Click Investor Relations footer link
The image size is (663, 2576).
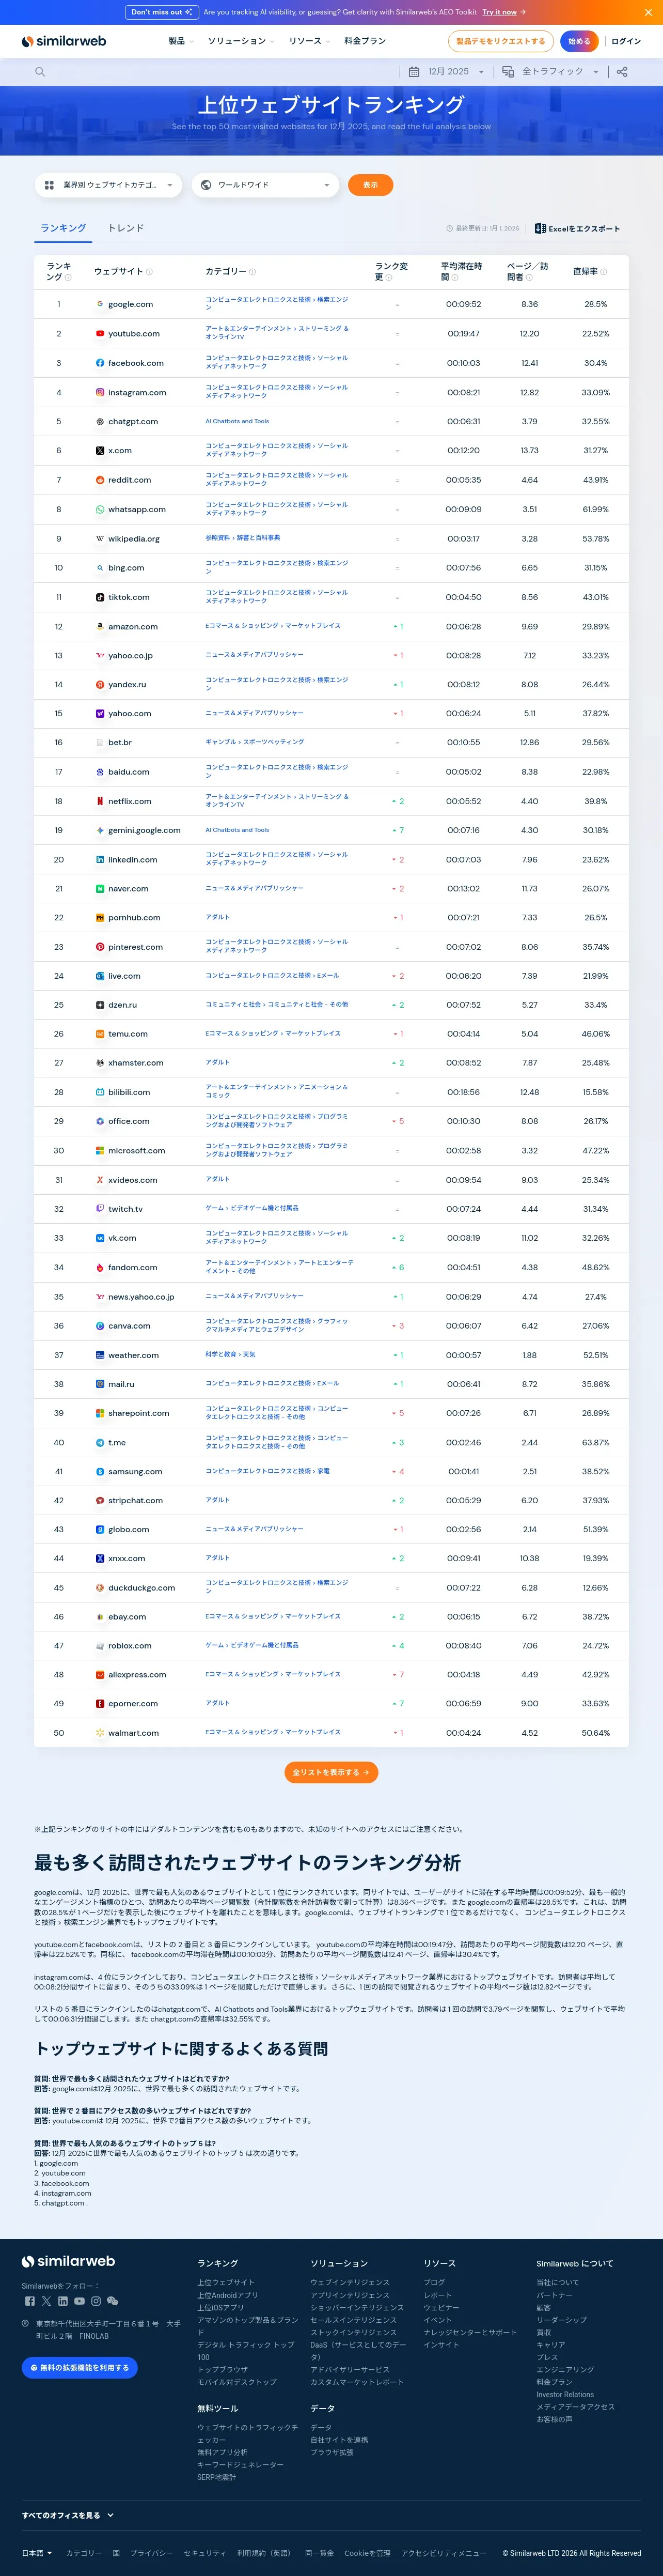pyautogui.click(x=565, y=2394)
